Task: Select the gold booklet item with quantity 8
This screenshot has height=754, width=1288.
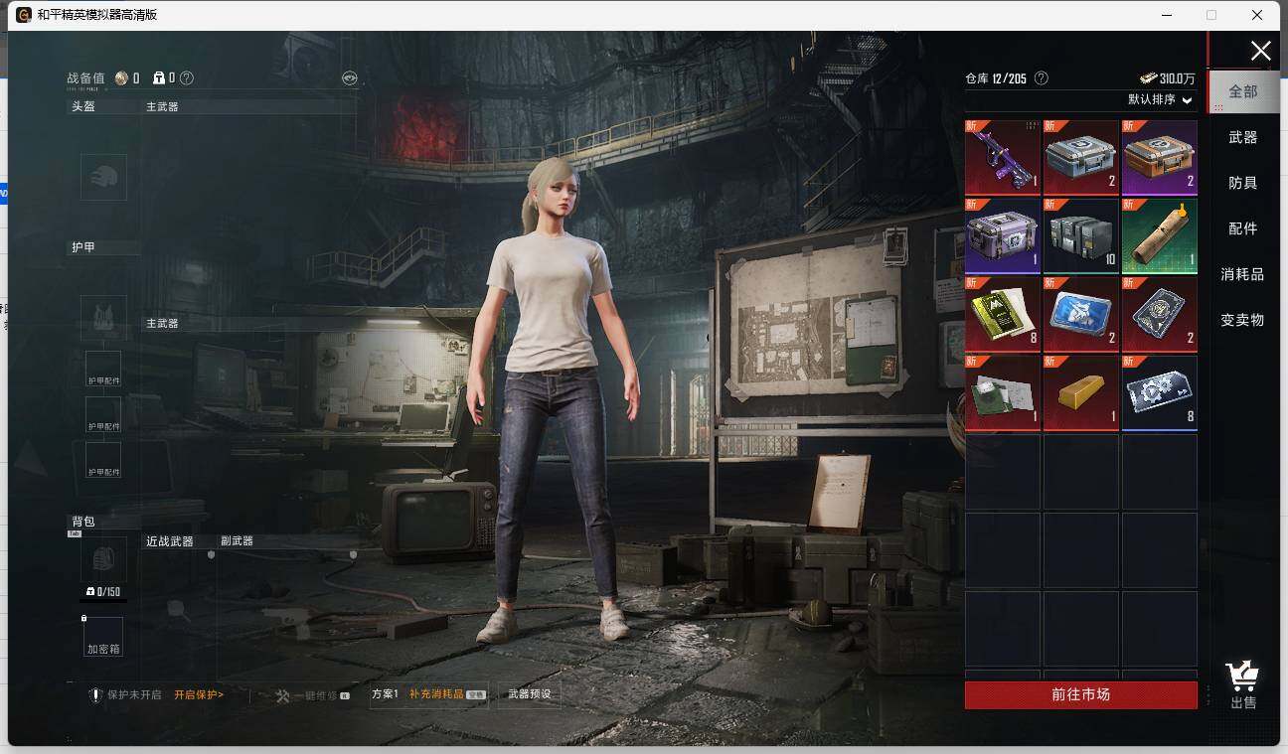Action: tap(1003, 315)
